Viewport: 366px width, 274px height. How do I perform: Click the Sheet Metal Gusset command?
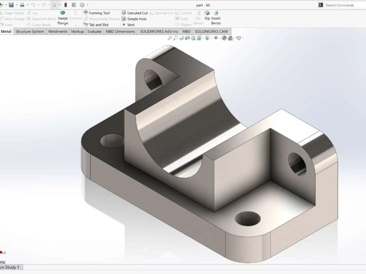point(101,19)
